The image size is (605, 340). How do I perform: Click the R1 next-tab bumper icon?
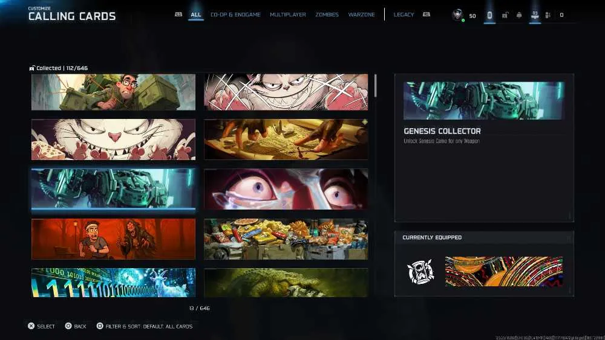pos(427,14)
